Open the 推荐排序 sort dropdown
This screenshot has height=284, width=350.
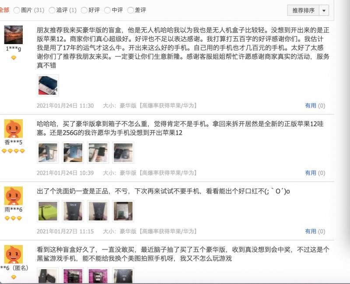303,10
